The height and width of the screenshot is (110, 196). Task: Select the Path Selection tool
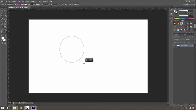click(x=2, y=32)
